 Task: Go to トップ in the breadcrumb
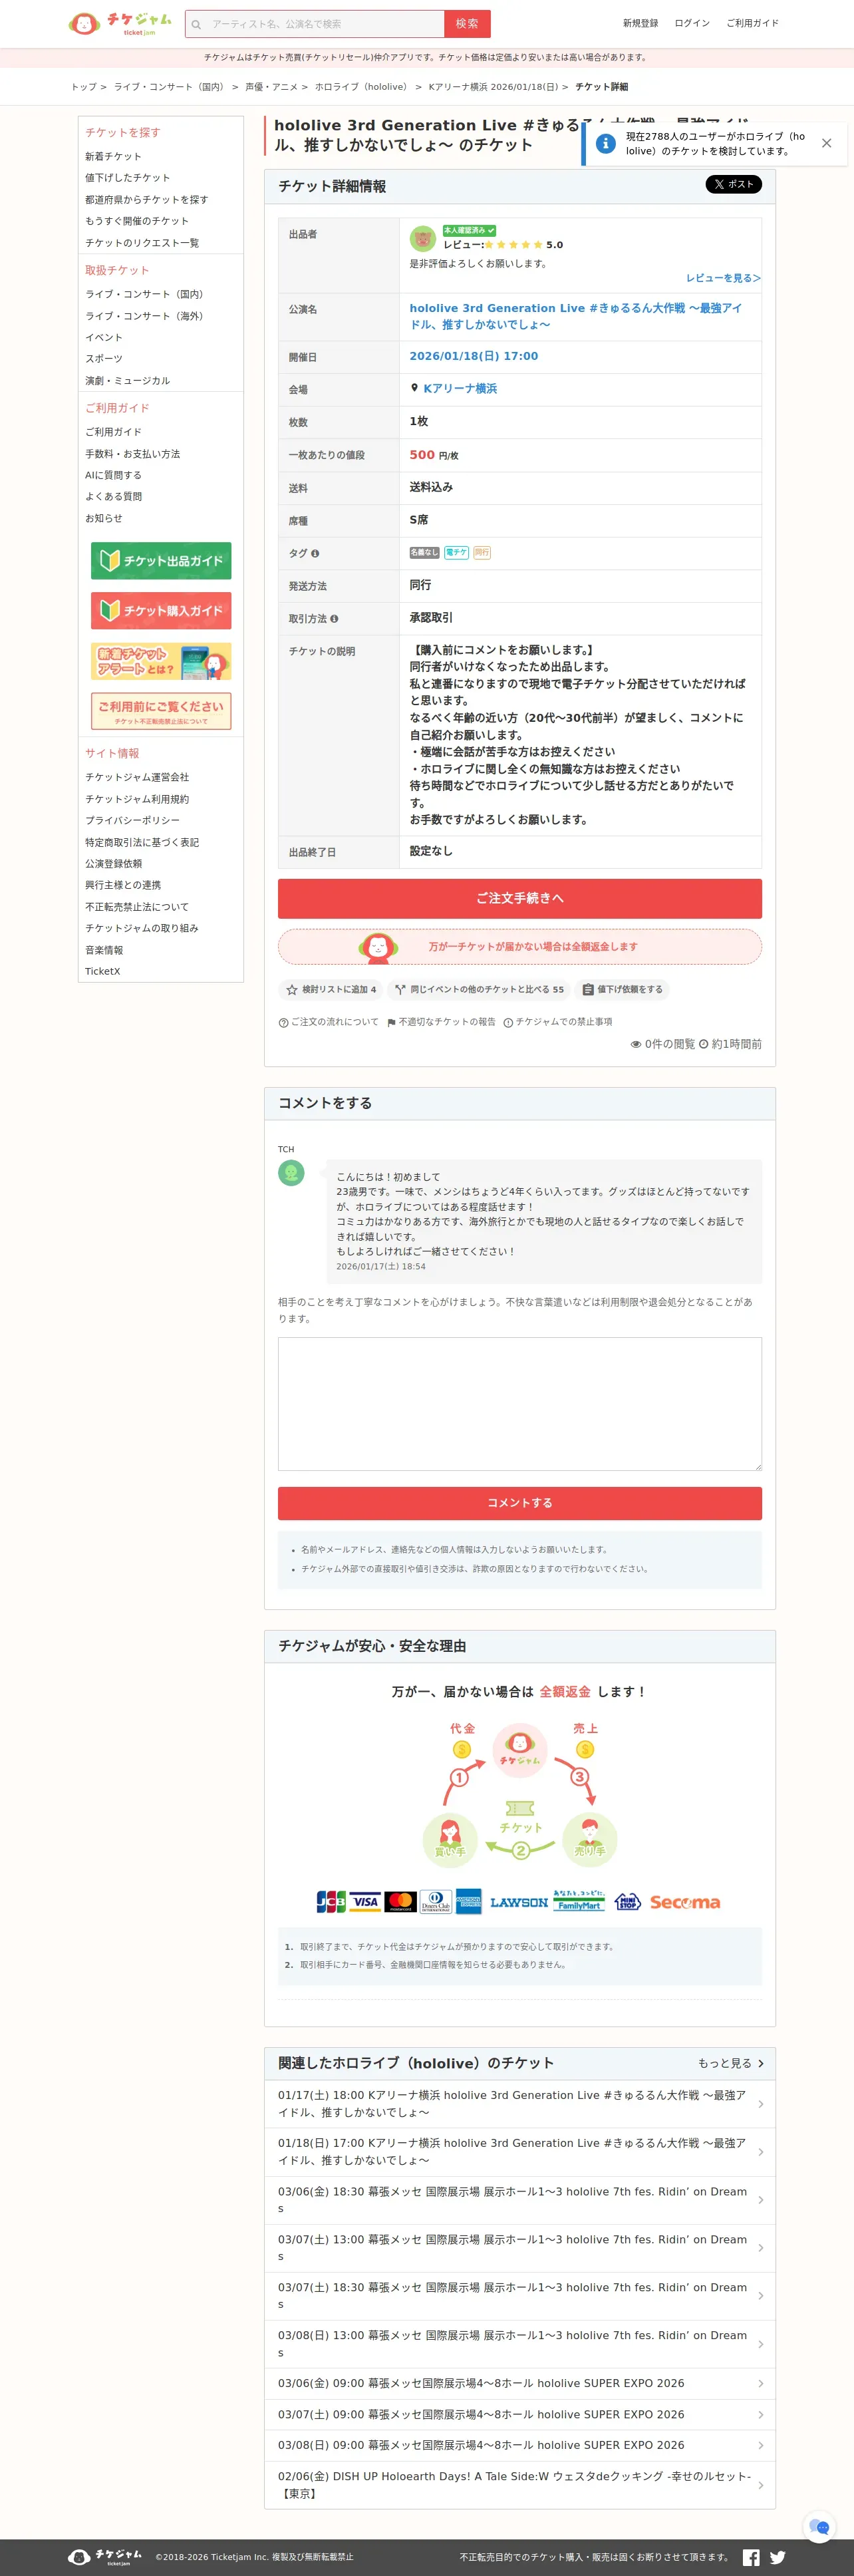pyautogui.click(x=84, y=87)
